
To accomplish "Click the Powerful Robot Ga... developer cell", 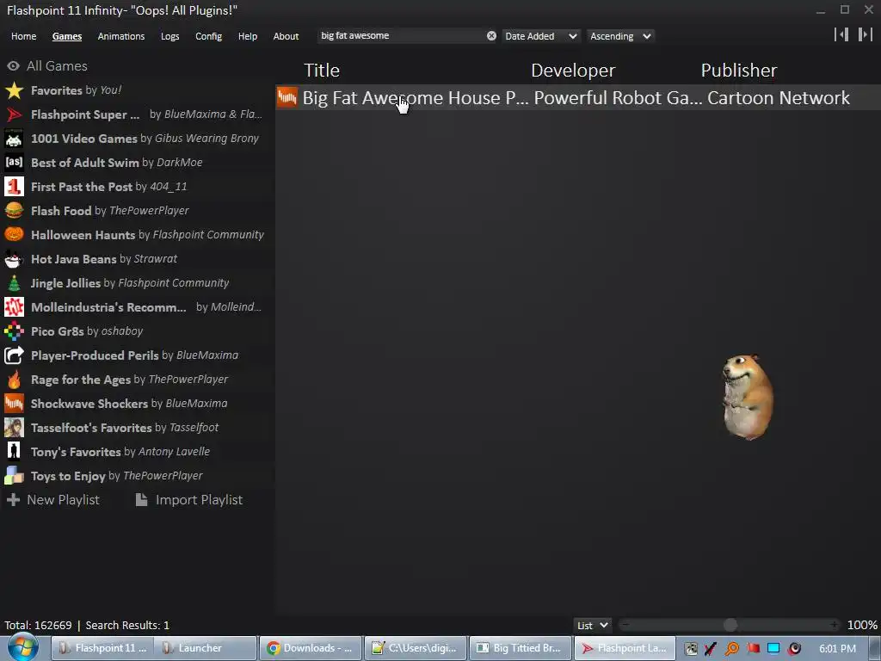I will (618, 98).
